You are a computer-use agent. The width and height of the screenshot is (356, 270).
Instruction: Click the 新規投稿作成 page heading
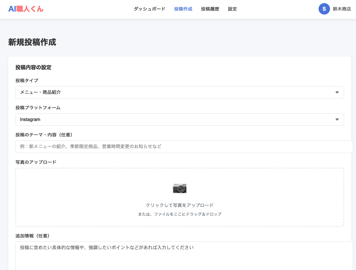tap(32, 42)
